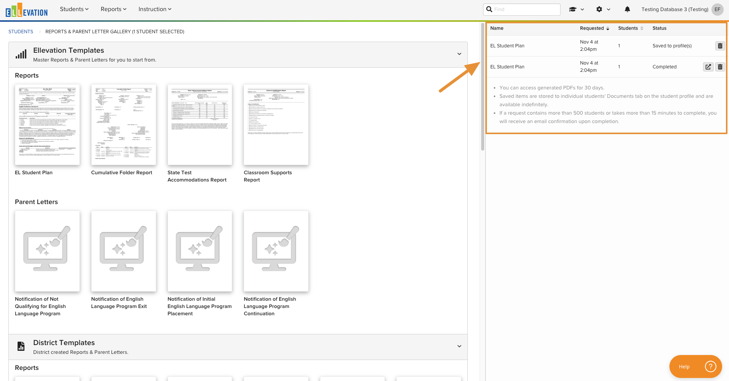Screen dimensions: 729x381
Task: Click Testing Database 3 account name
Action: [675, 9]
